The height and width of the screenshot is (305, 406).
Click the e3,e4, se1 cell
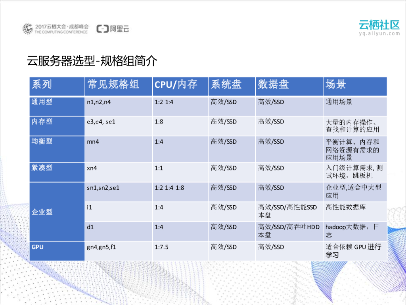coord(119,126)
